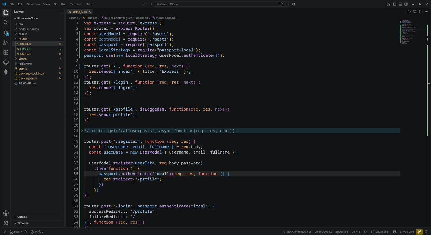Open README.md in the Explorer

(x=38, y=83)
